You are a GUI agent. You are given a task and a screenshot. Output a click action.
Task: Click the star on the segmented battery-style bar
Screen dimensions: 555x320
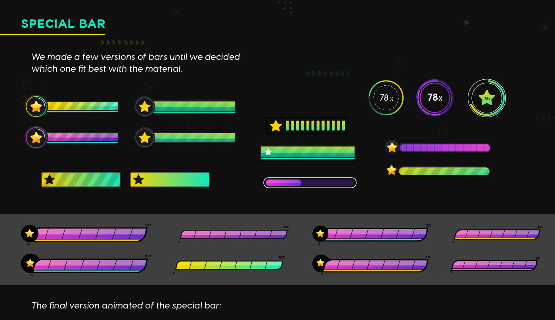[276, 126]
